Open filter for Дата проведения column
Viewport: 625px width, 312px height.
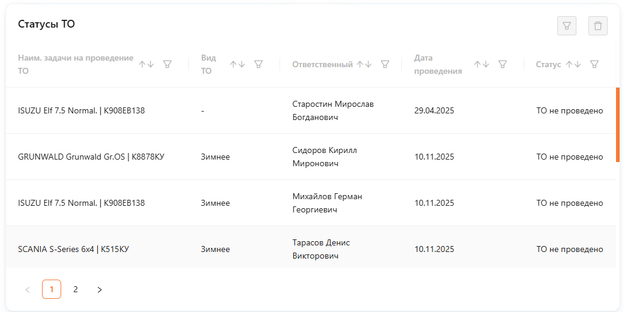pyautogui.click(x=503, y=64)
